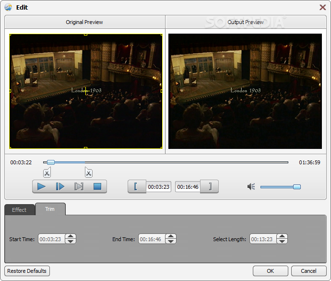Select the Trim tab

pyautogui.click(x=50, y=209)
